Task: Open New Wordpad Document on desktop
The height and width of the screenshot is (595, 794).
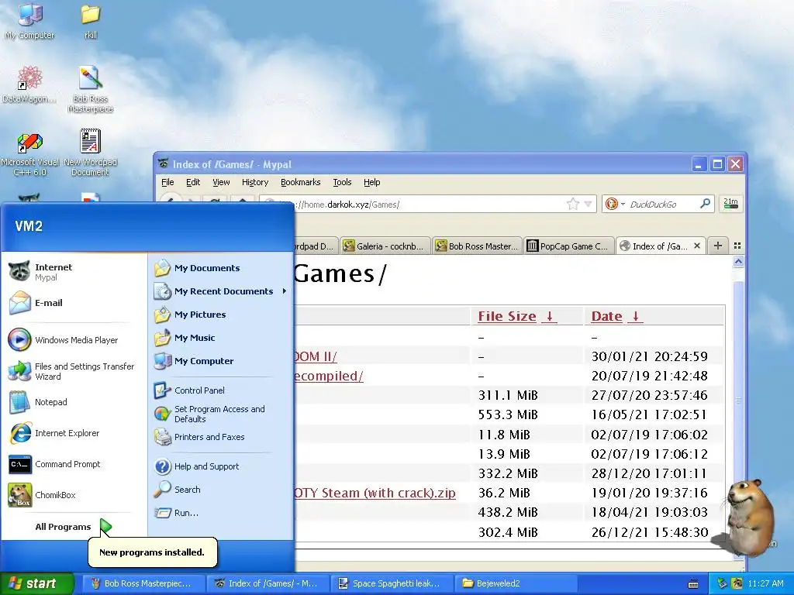Action: tap(90, 153)
